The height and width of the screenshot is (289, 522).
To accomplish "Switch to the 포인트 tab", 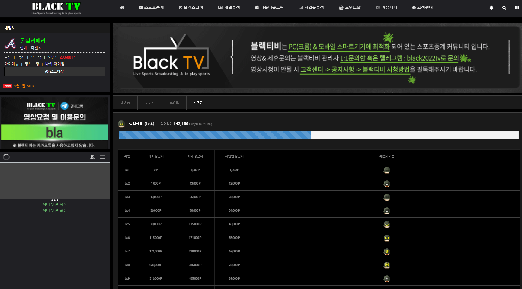I will point(174,102).
